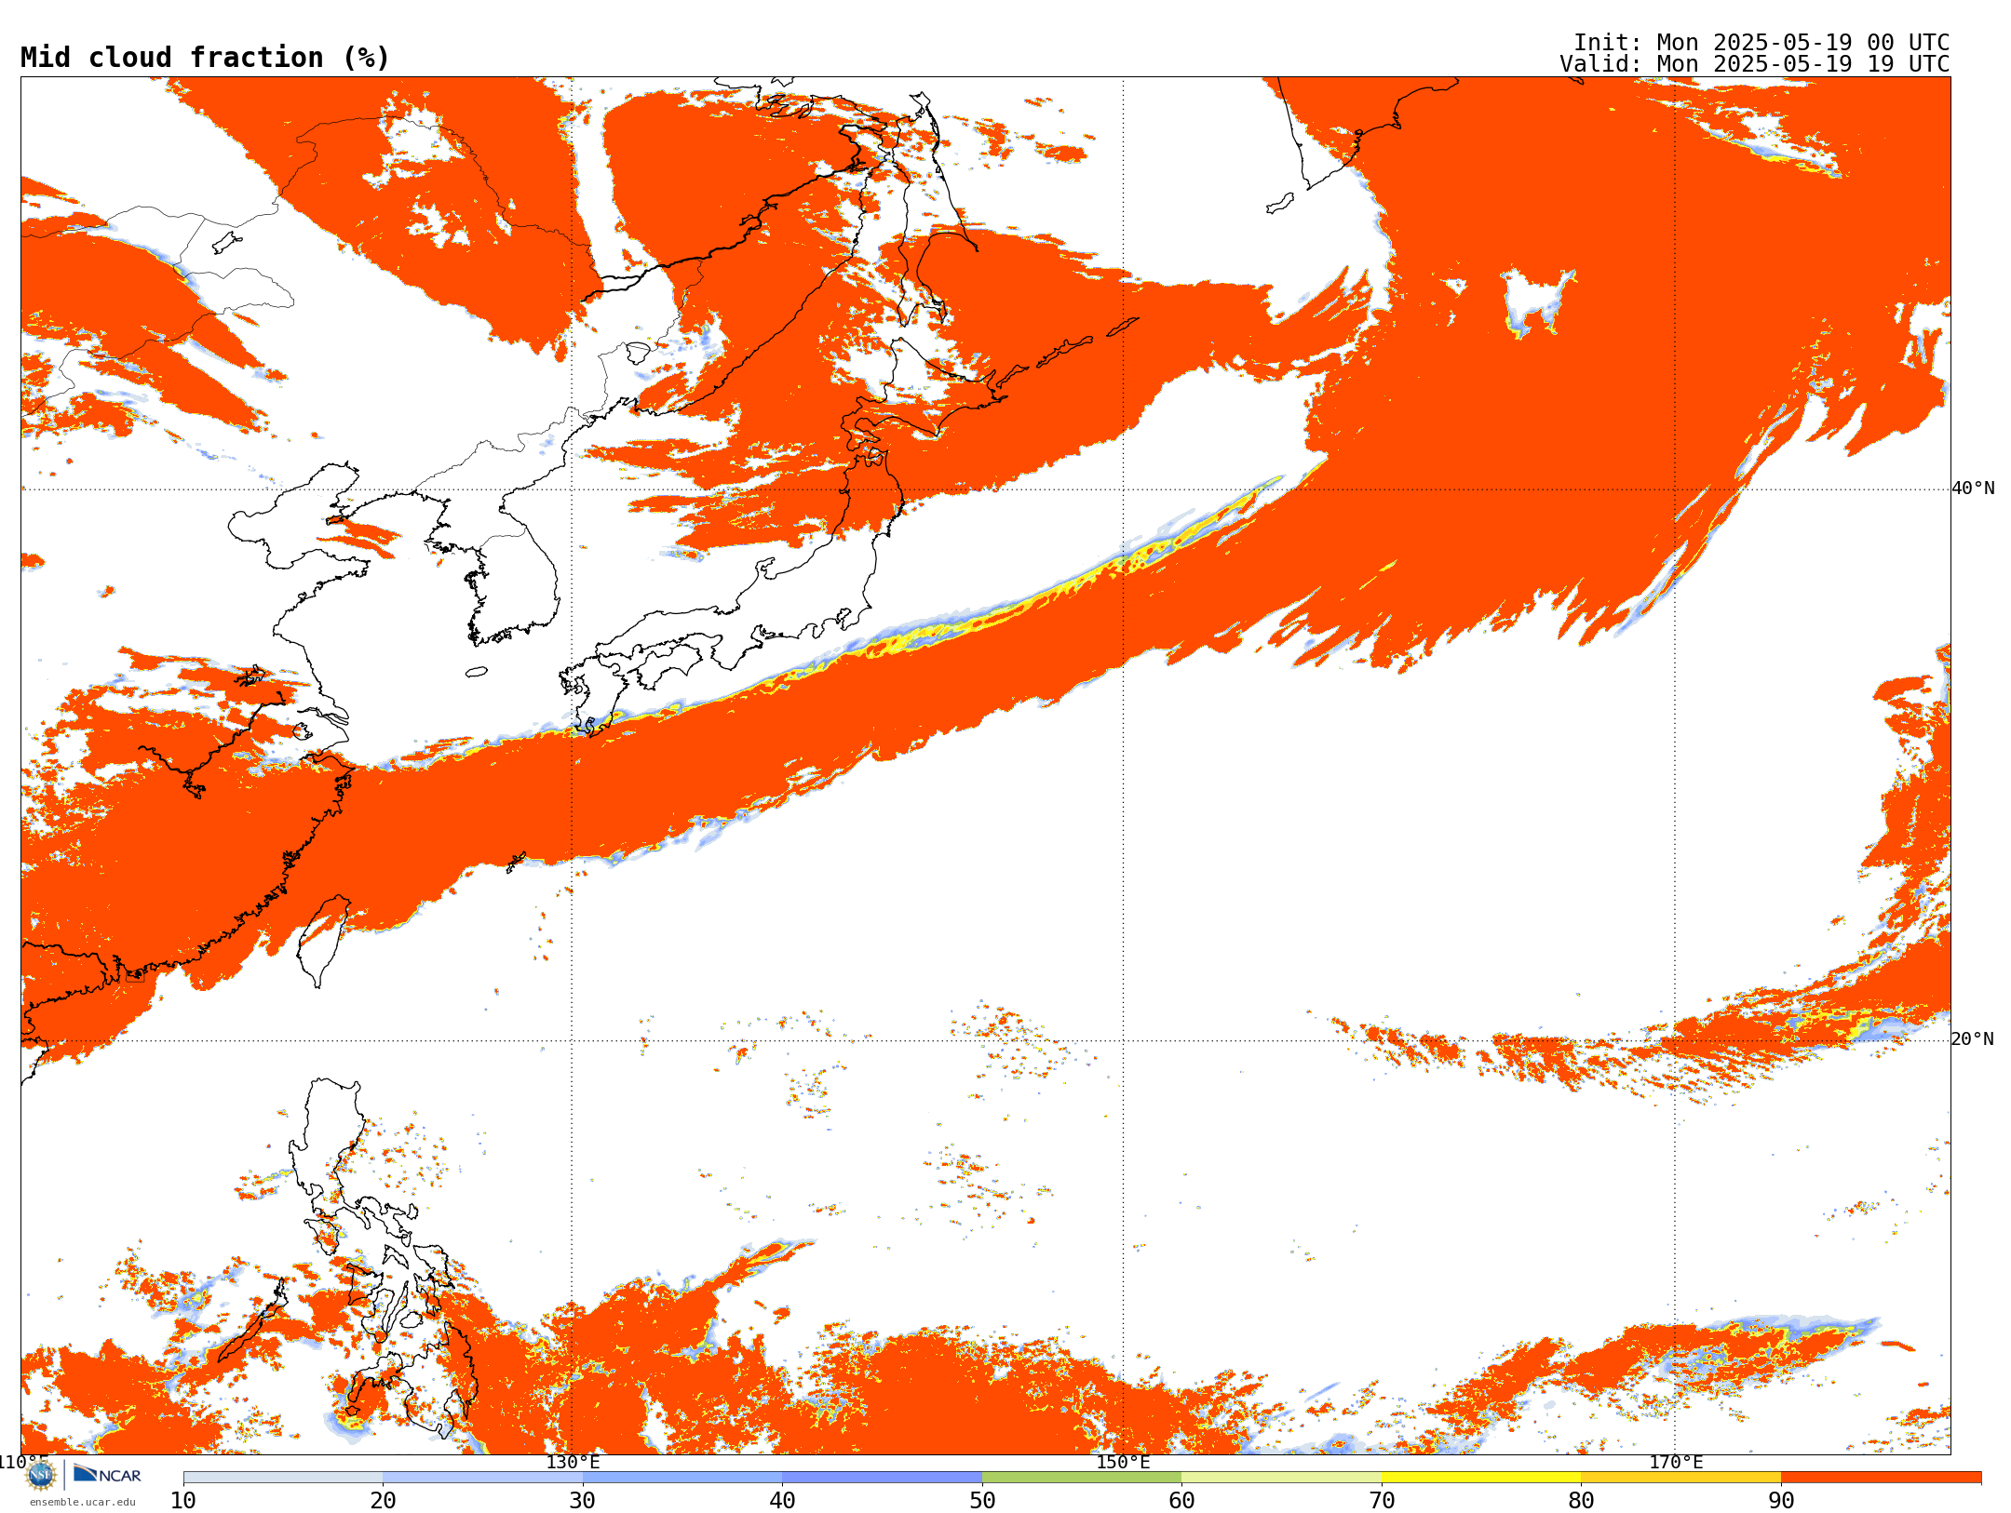Click the colorbar tick label 70
Viewport: 2011px width, 1513px height.
pyautogui.click(x=1382, y=1500)
